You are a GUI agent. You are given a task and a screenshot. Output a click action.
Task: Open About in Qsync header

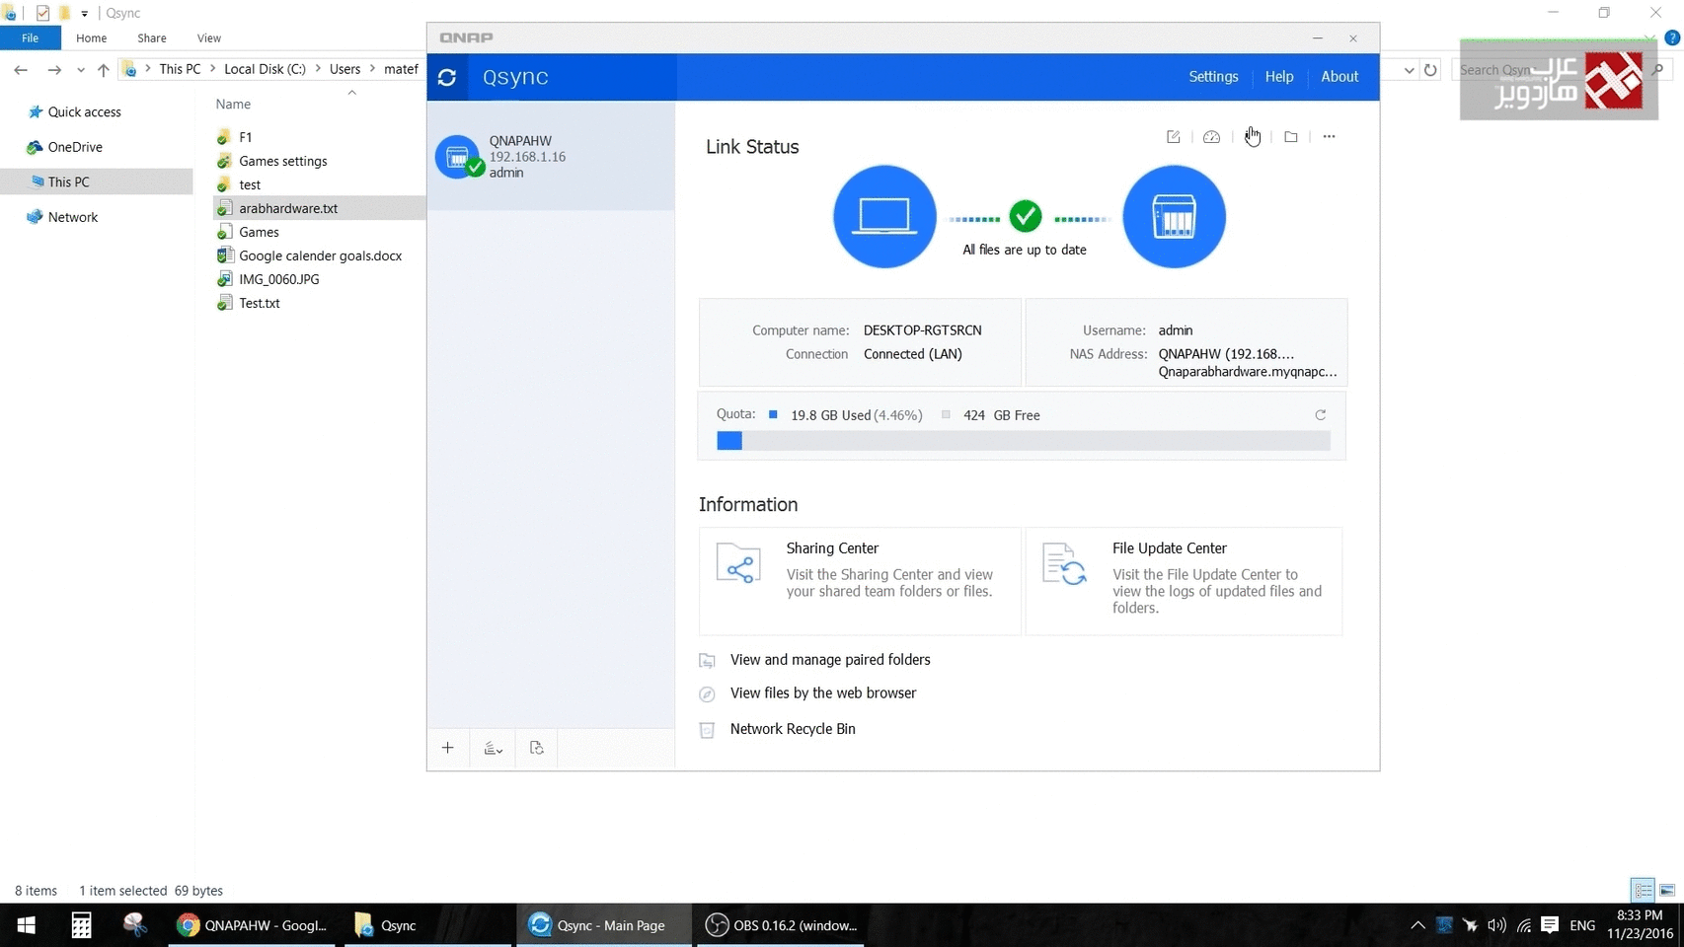click(x=1340, y=77)
